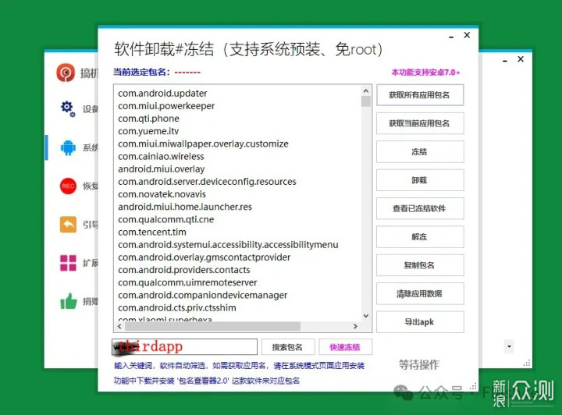Select com.android.updater in the list
562x415 pixels.
point(162,94)
